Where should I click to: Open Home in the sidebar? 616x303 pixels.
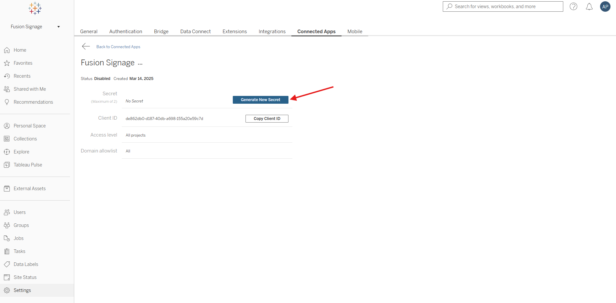[x=20, y=50]
